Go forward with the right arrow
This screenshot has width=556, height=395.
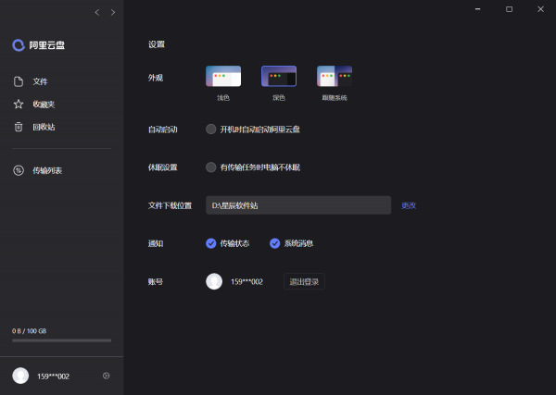113,12
